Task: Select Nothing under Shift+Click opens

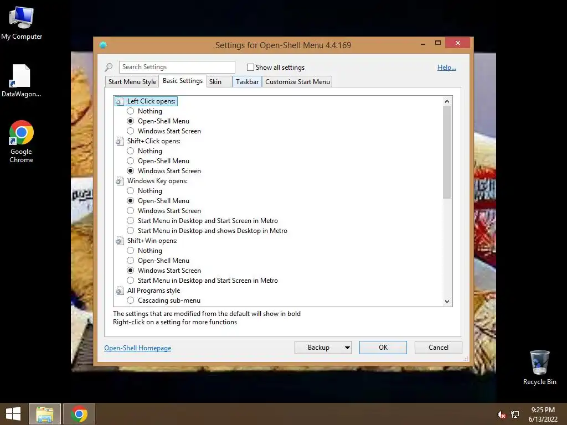Action: click(131, 151)
